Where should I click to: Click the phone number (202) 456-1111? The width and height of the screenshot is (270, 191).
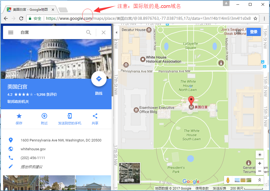[33, 158]
